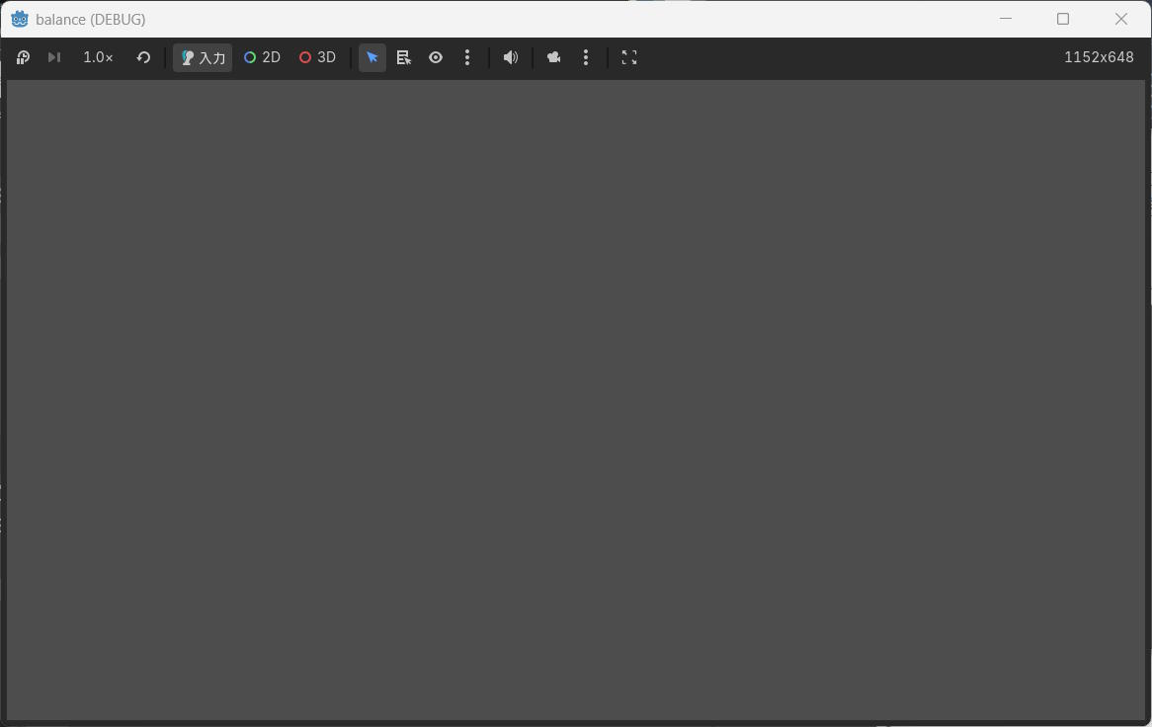
Task: Click the camera override icon
Action: [x=554, y=57]
